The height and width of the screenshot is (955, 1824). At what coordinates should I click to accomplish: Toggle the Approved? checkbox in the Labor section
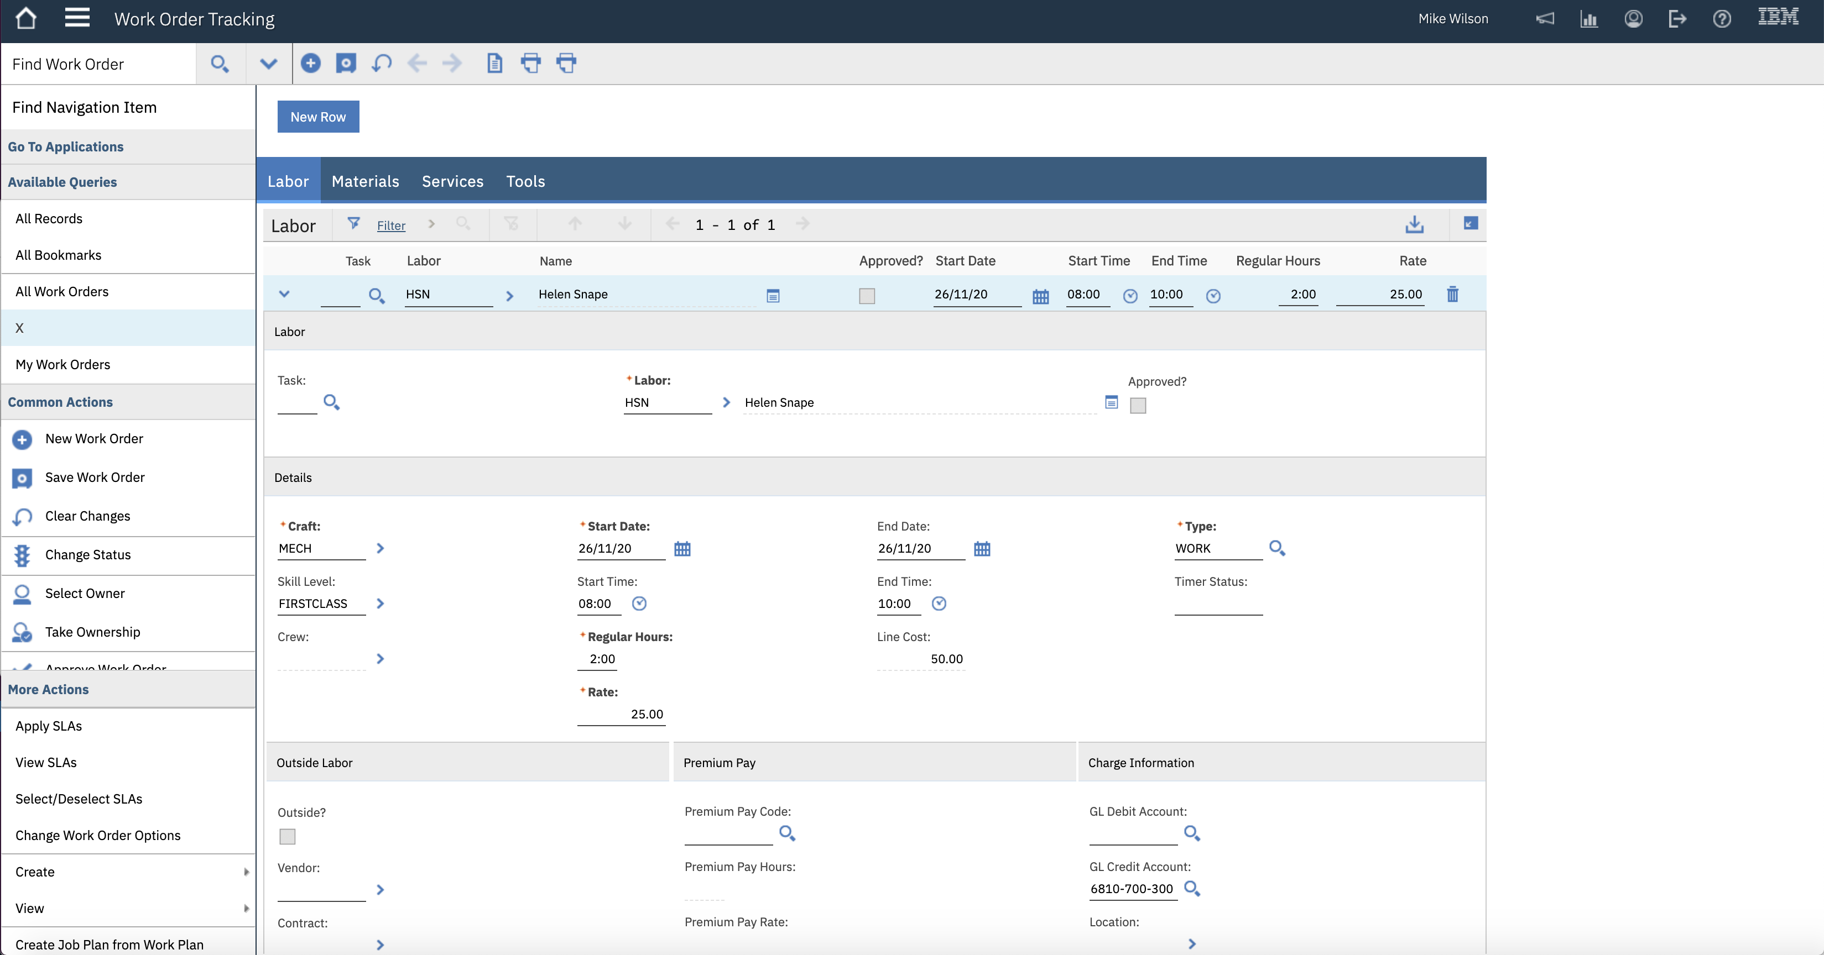[1138, 405]
